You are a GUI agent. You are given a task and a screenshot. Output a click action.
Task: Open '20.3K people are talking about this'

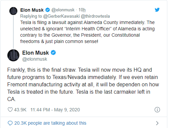(50, 123)
